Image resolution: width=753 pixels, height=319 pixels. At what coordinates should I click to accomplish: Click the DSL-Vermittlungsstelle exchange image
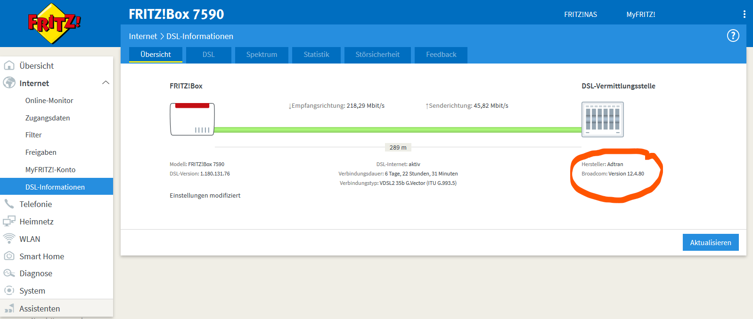(602, 120)
